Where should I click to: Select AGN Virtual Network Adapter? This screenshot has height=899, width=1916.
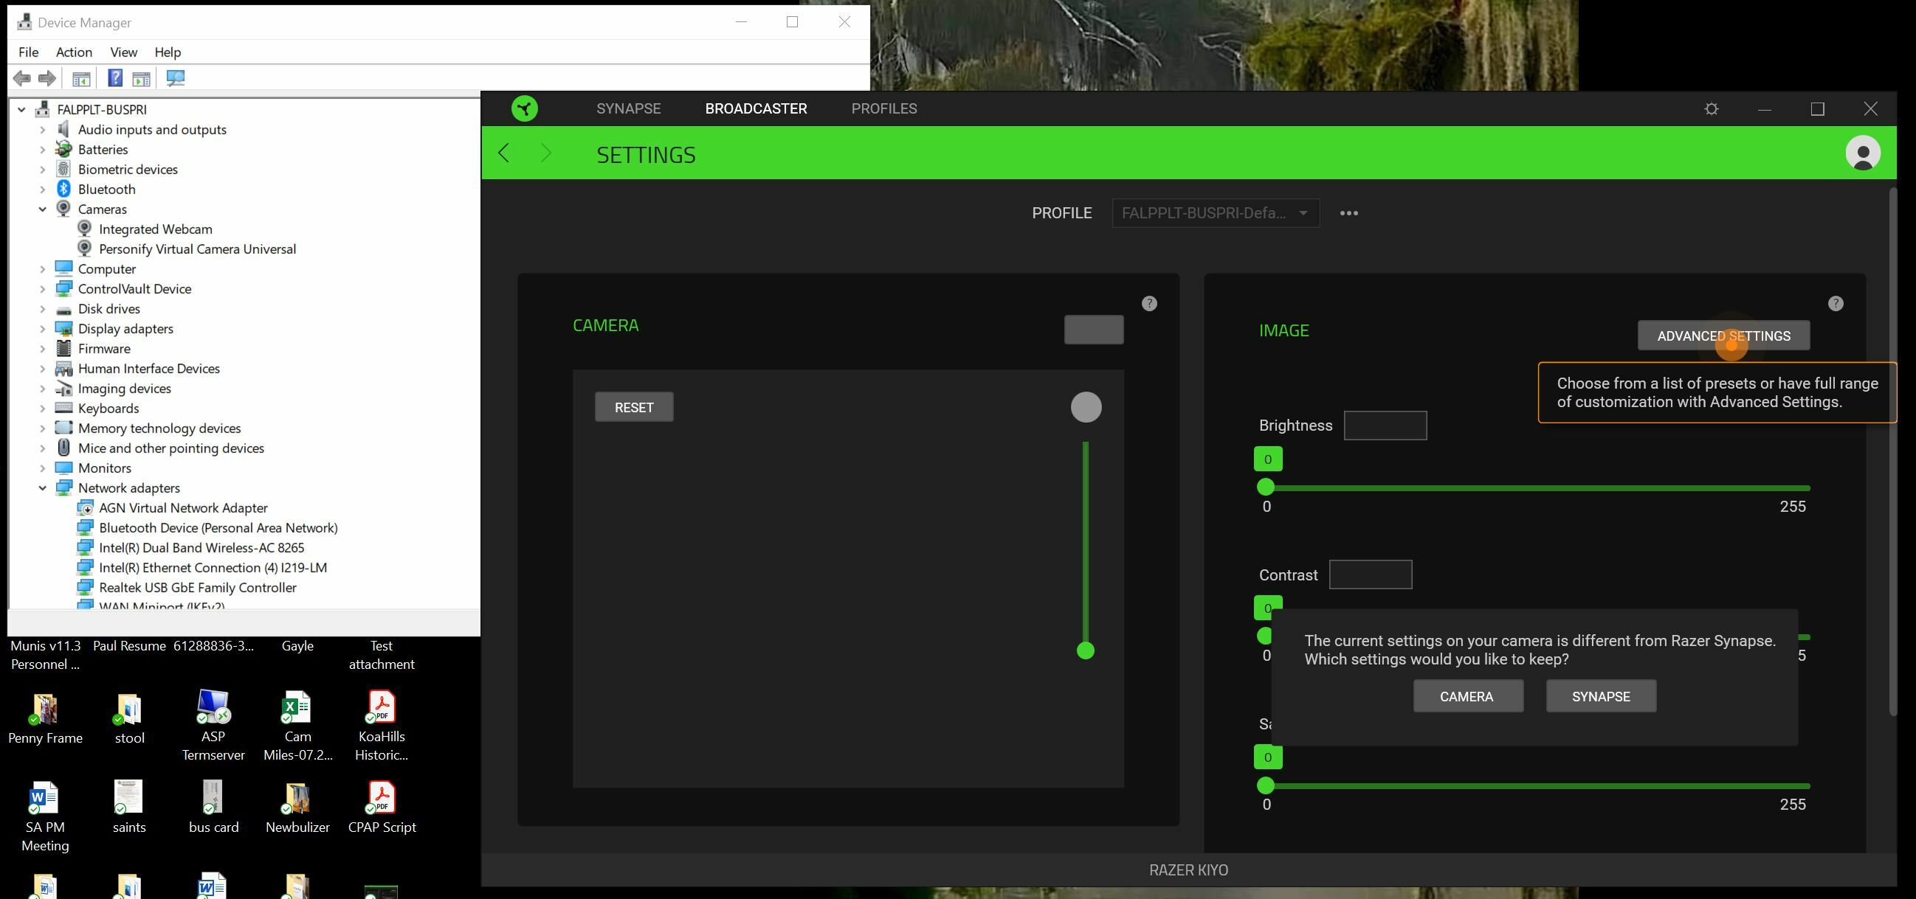point(183,508)
